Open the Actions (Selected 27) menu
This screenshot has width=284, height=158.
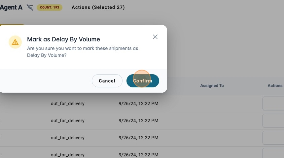pos(98,7)
